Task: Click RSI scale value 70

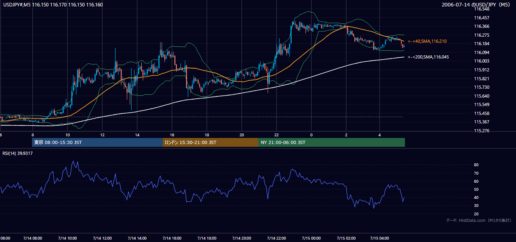Action: coord(476,173)
